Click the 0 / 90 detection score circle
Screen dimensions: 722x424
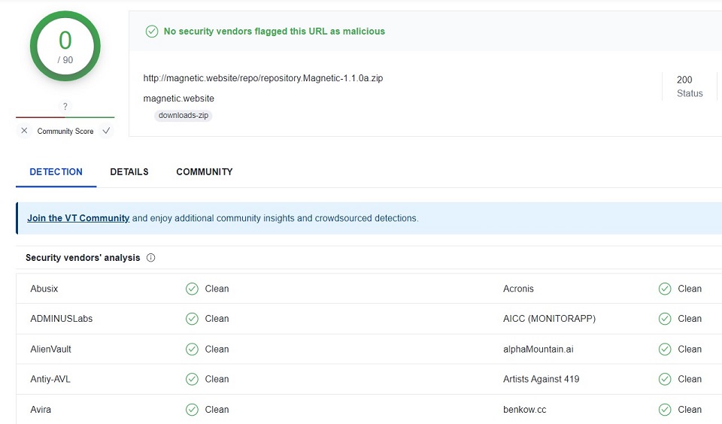65,46
